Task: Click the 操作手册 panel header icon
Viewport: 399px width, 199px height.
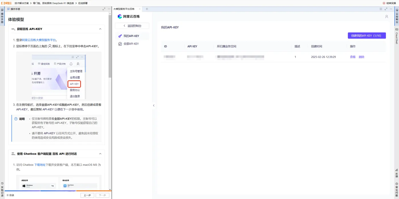Action: point(8,9)
